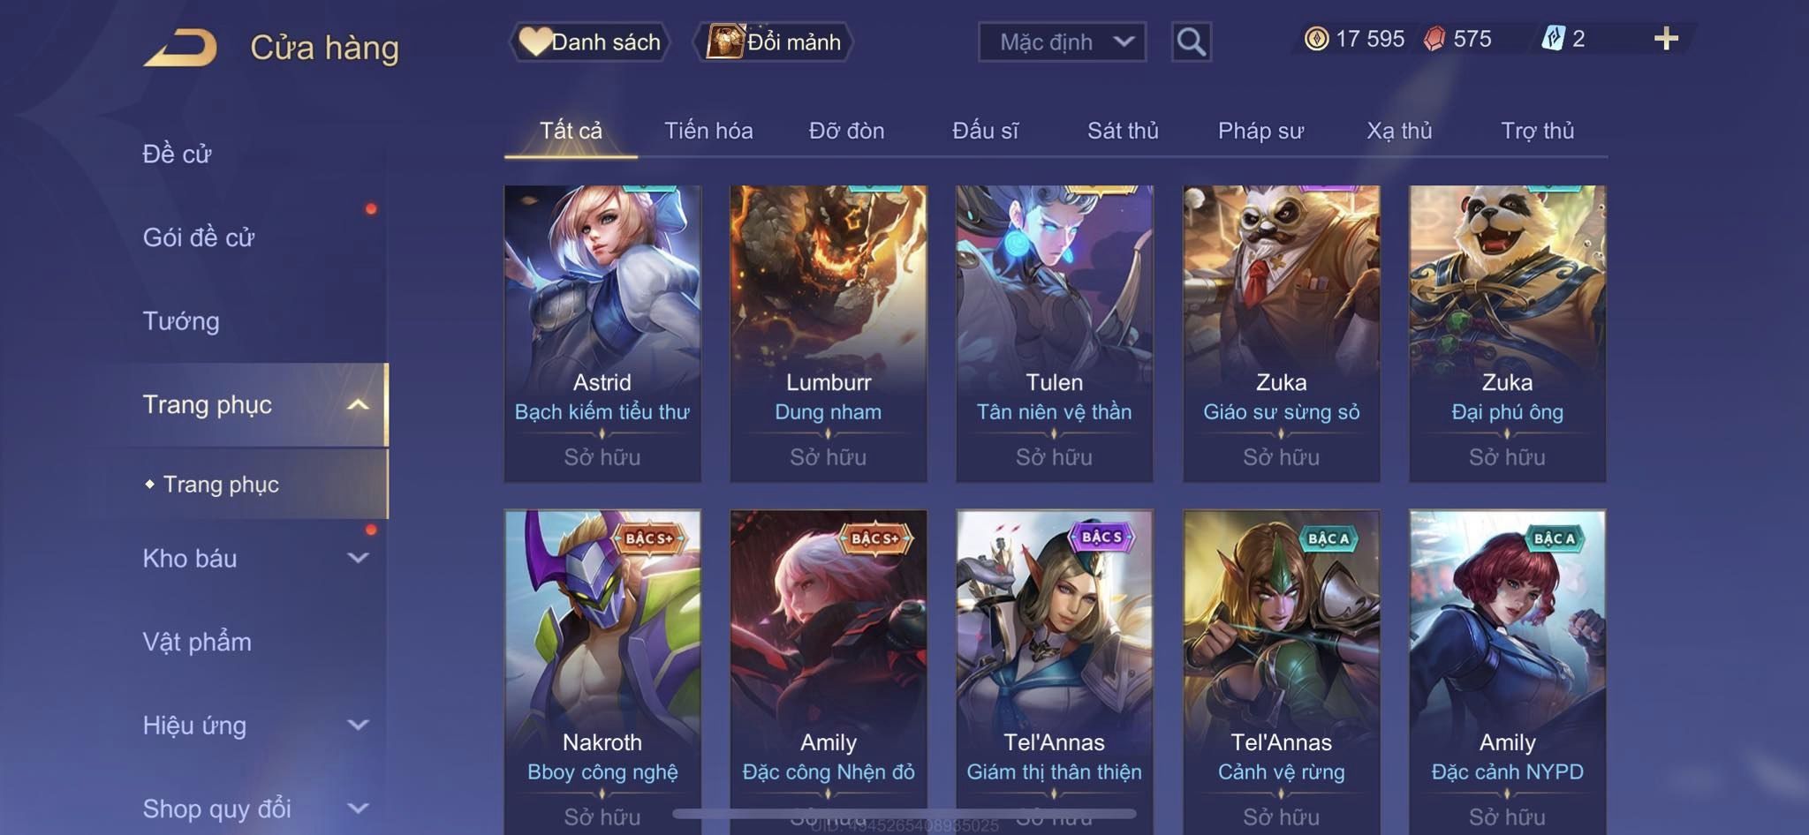This screenshot has height=835, width=1809.
Task: Open Nakroth Bboy công nghệ skin card
Action: tap(602, 672)
